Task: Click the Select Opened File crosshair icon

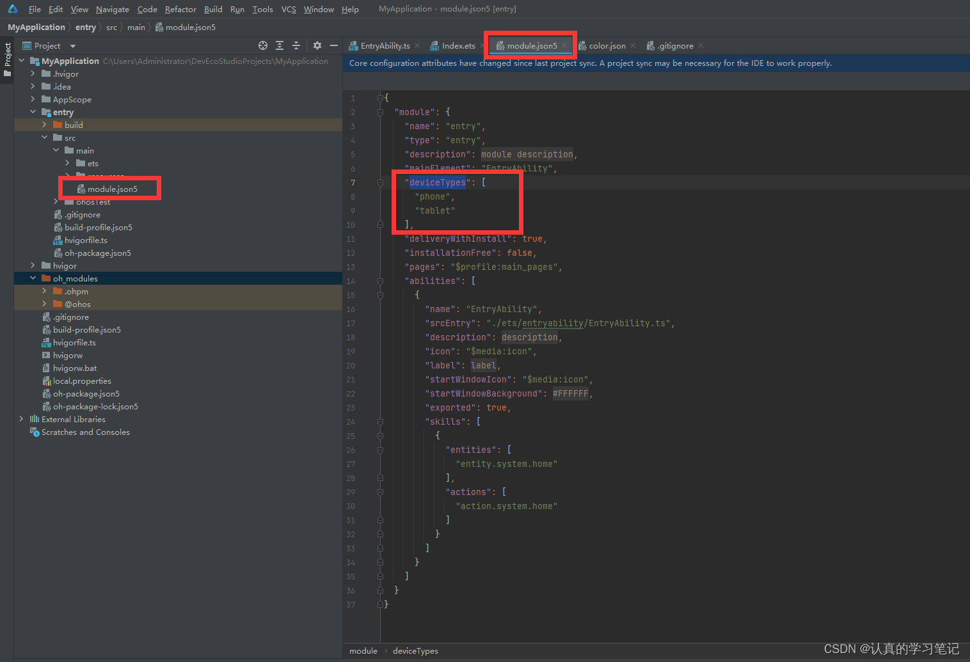Action: coord(262,45)
